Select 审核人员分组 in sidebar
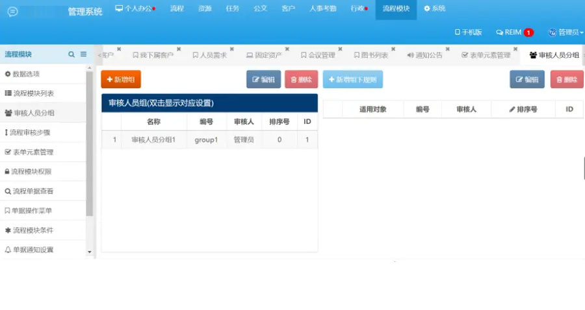This screenshot has width=585, height=310. tap(43, 113)
